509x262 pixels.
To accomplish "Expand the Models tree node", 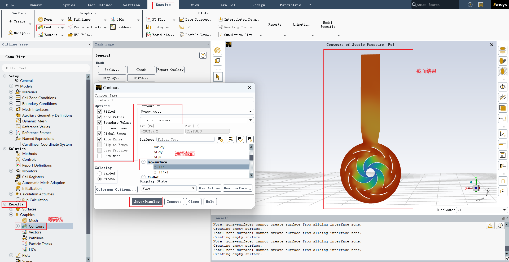I will click(x=11, y=86).
